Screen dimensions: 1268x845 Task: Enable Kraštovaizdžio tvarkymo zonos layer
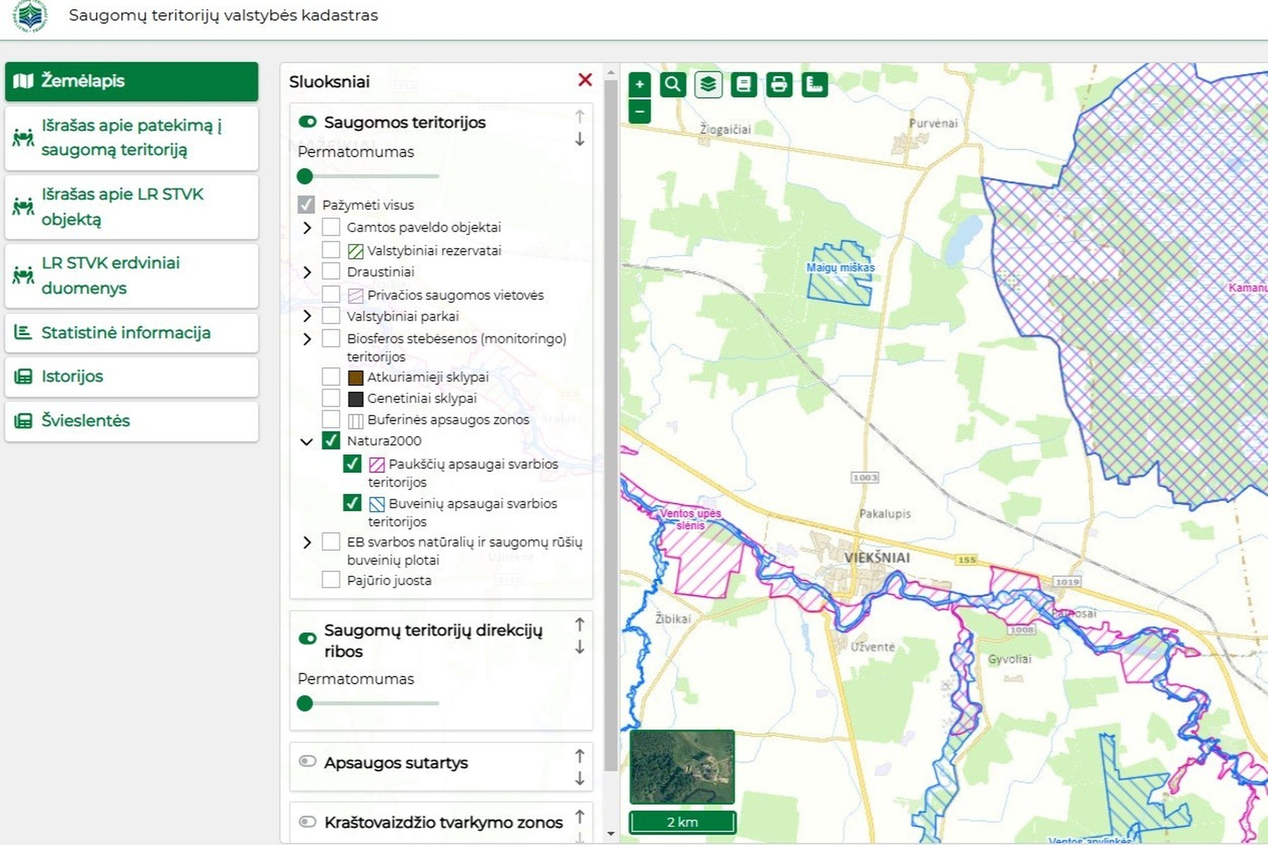coord(307,821)
